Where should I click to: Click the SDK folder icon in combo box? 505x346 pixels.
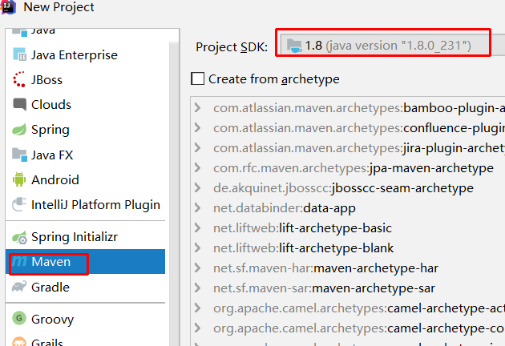[x=294, y=46]
